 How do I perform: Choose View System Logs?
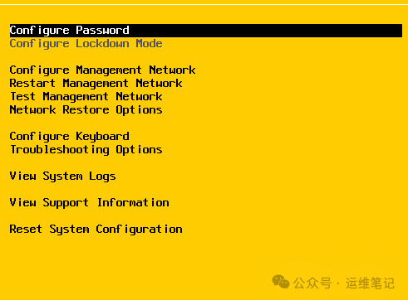click(62, 177)
